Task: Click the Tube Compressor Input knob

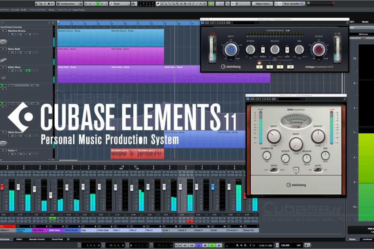Action: [274, 136]
